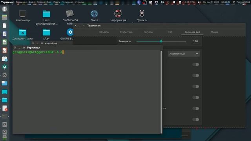251x141 pixels.
Task: Open the Ubuntu Budgie launcher at dock top
Action: tap(4, 9)
